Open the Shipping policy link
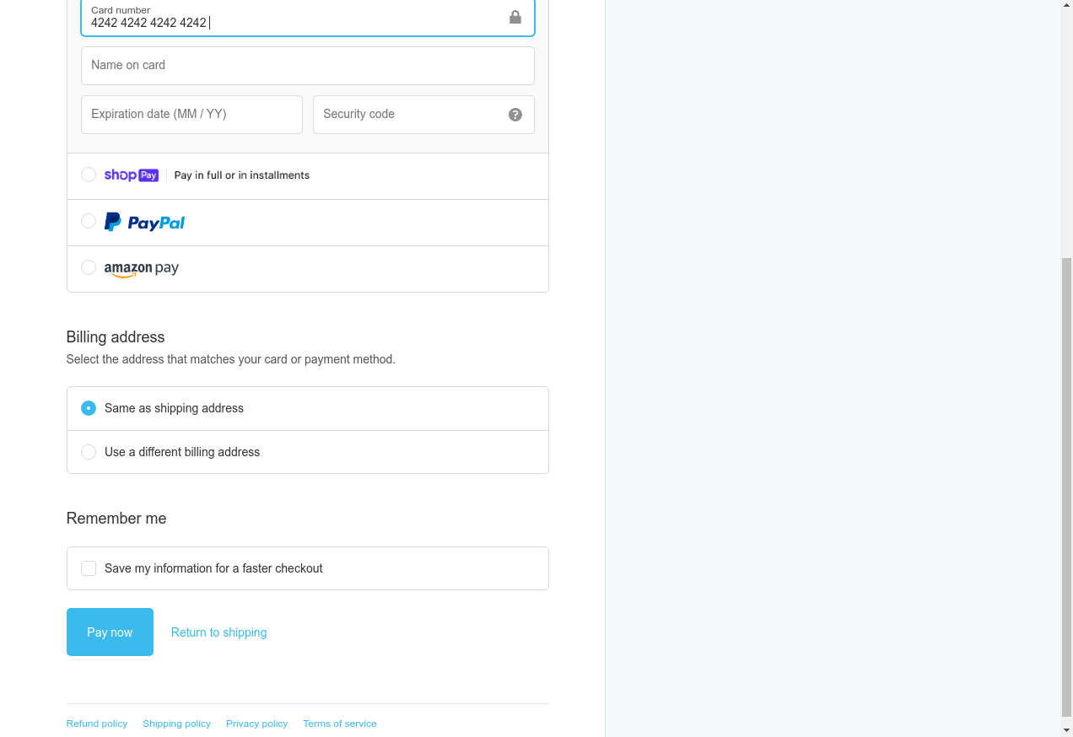Screen dimensions: 1073x737 coord(176,724)
